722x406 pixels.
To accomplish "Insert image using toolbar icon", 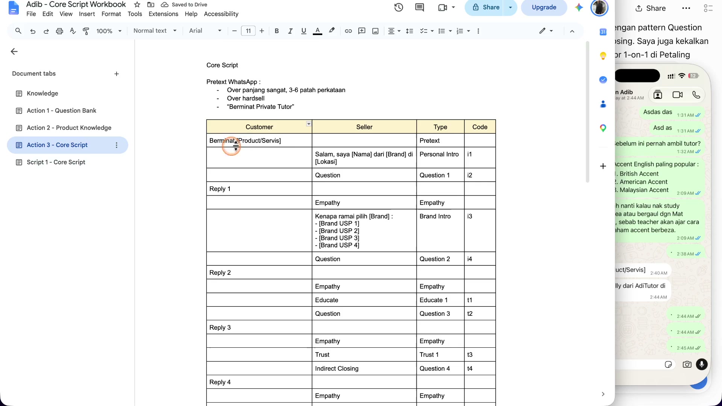I will coord(375,31).
